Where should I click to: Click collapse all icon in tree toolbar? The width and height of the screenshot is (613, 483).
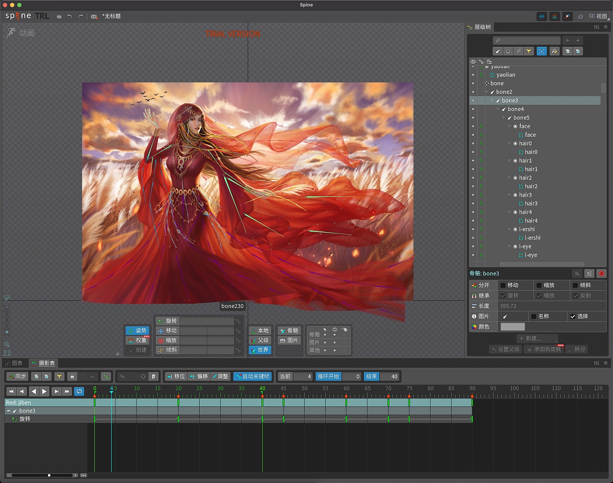click(x=568, y=51)
